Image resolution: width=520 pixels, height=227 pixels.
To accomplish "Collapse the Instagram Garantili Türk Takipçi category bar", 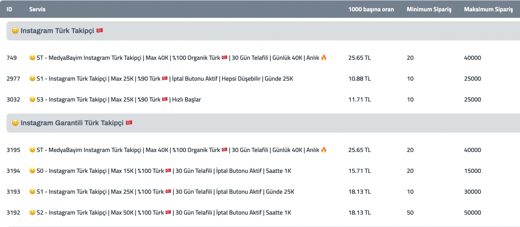I will pyautogui.click(x=263, y=123).
